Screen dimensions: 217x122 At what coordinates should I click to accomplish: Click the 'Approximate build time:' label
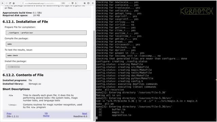pos(17,13)
